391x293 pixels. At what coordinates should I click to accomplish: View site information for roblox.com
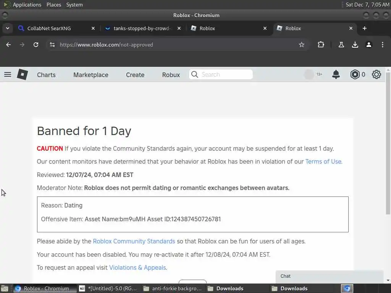click(52, 45)
